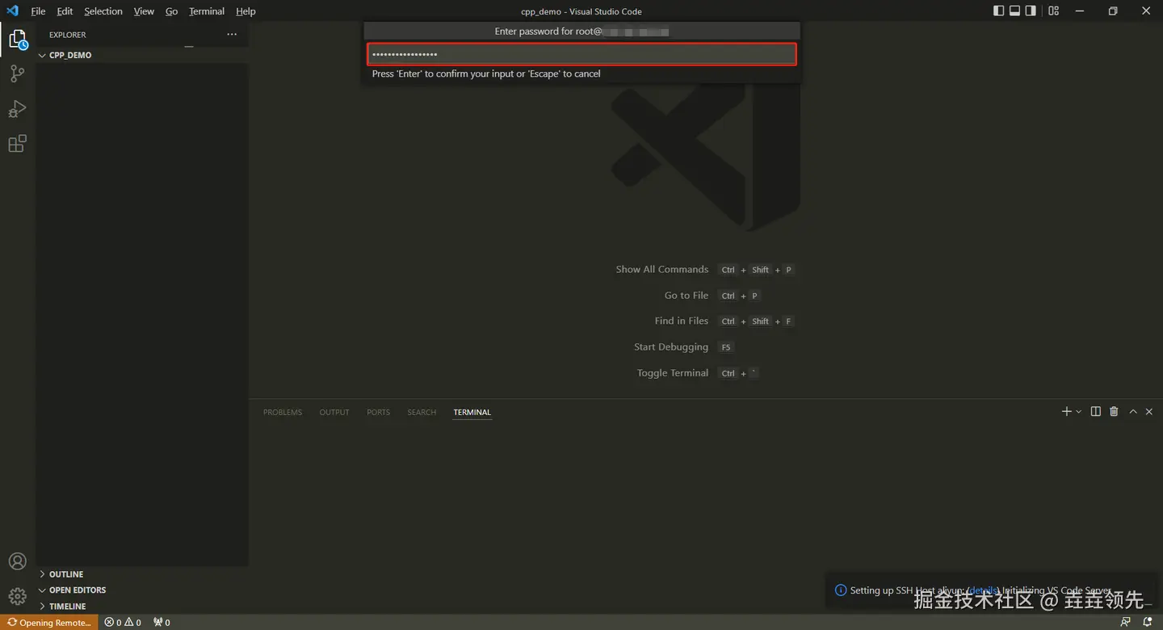This screenshot has height=630, width=1163.
Task: Expand the Outline section
Action: pyautogui.click(x=142, y=574)
